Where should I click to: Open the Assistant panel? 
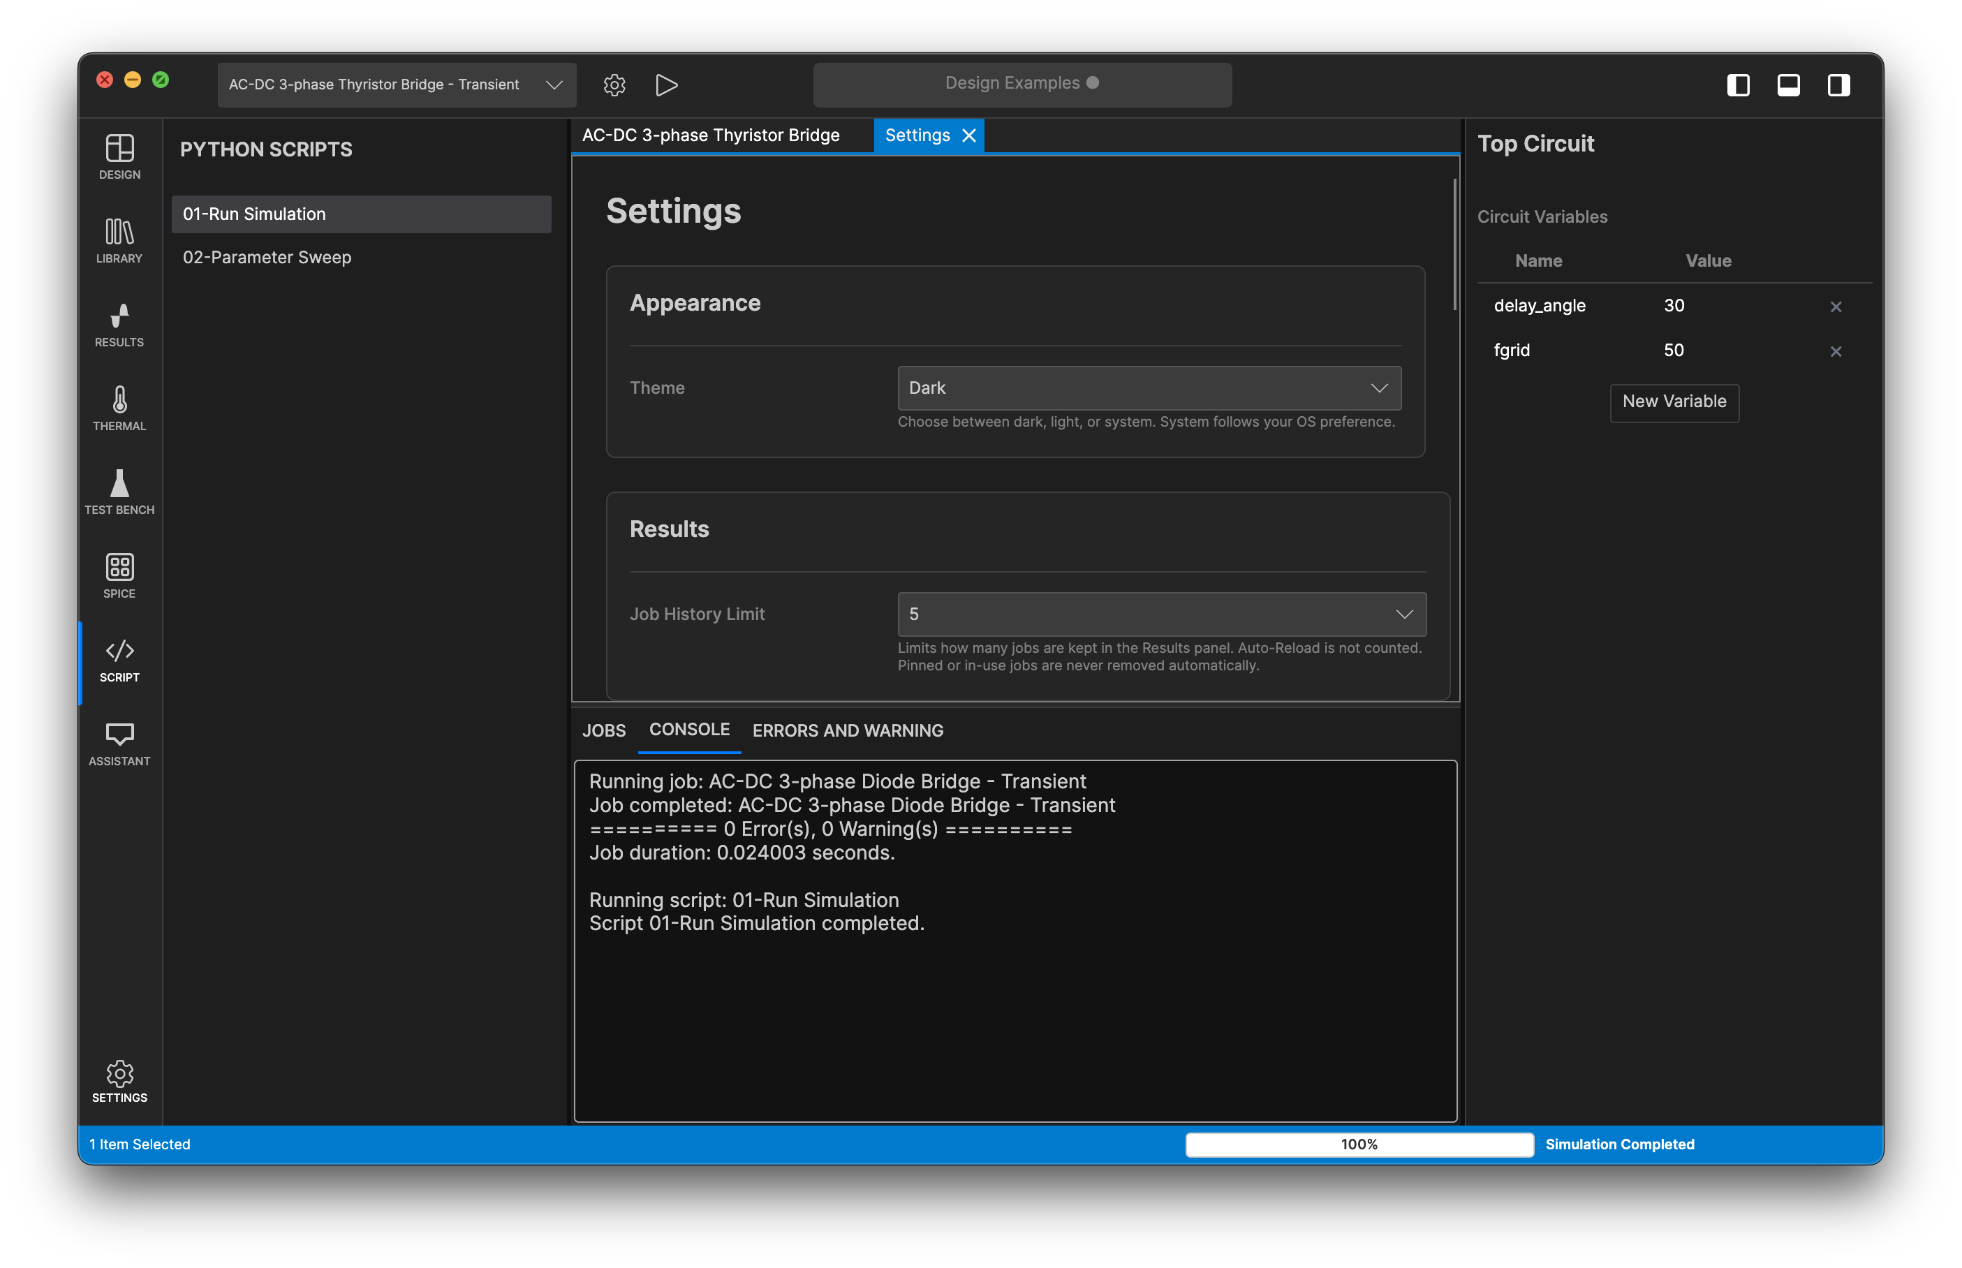[119, 741]
